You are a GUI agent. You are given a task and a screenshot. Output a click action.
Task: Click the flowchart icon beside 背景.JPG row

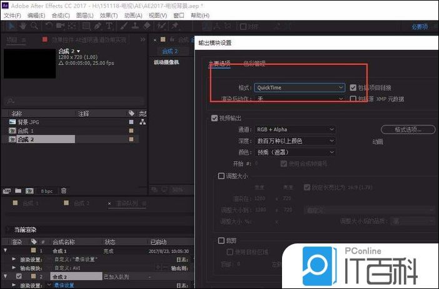click(x=143, y=122)
